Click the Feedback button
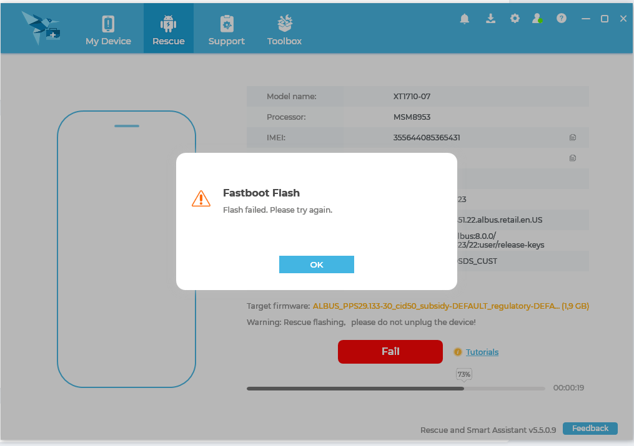 (x=590, y=429)
